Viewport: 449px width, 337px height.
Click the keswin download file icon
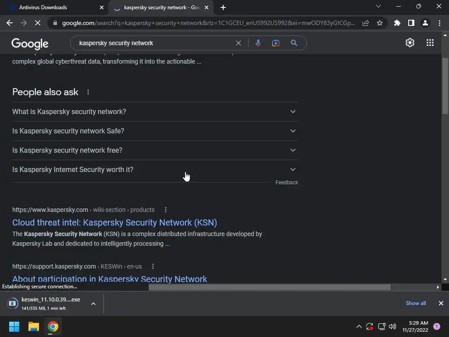coord(12,303)
